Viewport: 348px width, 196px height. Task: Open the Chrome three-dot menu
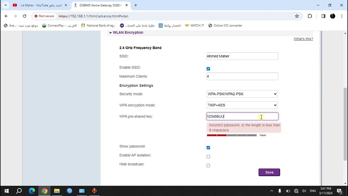click(x=341, y=16)
